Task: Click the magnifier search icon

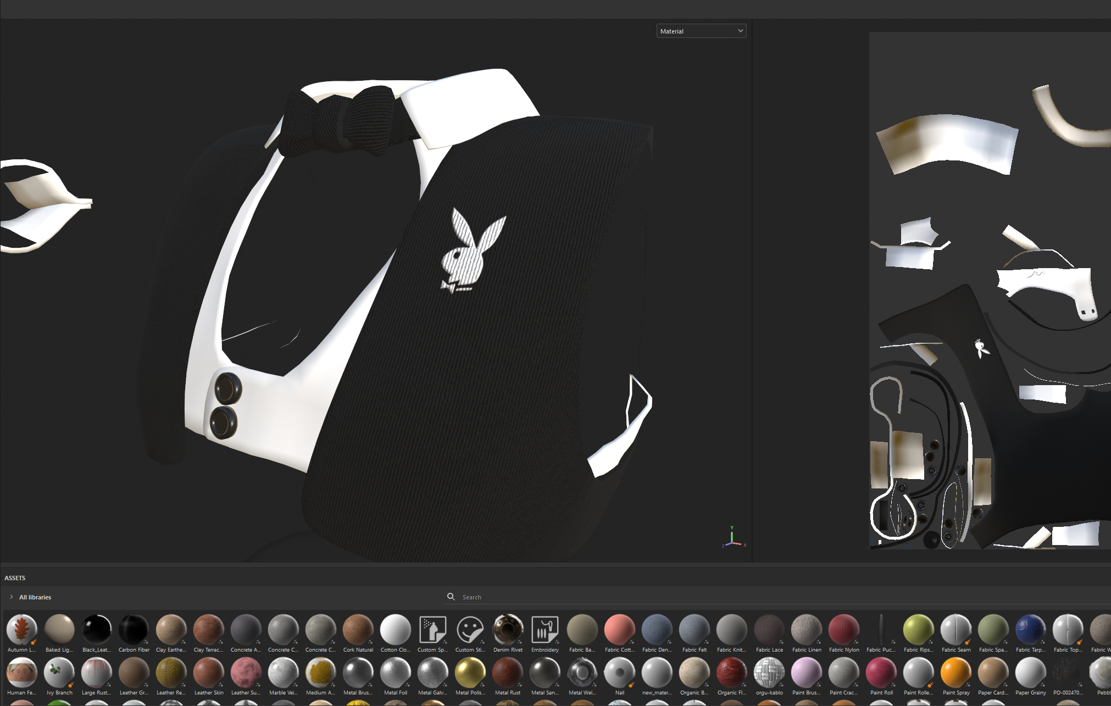Action: 451,597
